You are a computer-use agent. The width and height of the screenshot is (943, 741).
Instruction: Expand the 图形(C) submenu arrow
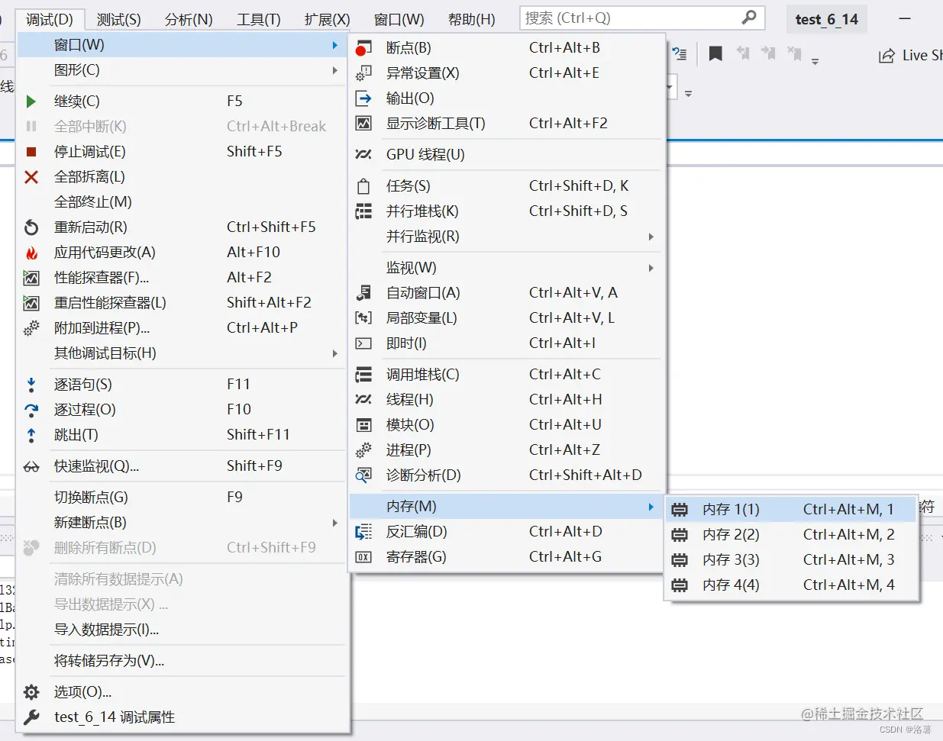pyautogui.click(x=334, y=71)
